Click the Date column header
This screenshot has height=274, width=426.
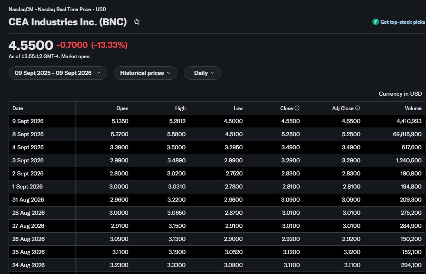point(18,108)
